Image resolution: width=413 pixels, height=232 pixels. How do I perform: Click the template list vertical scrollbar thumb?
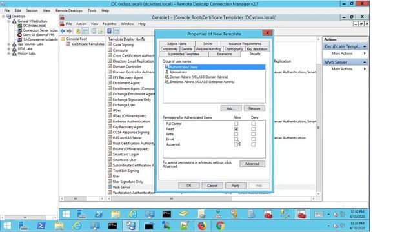point(318,128)
